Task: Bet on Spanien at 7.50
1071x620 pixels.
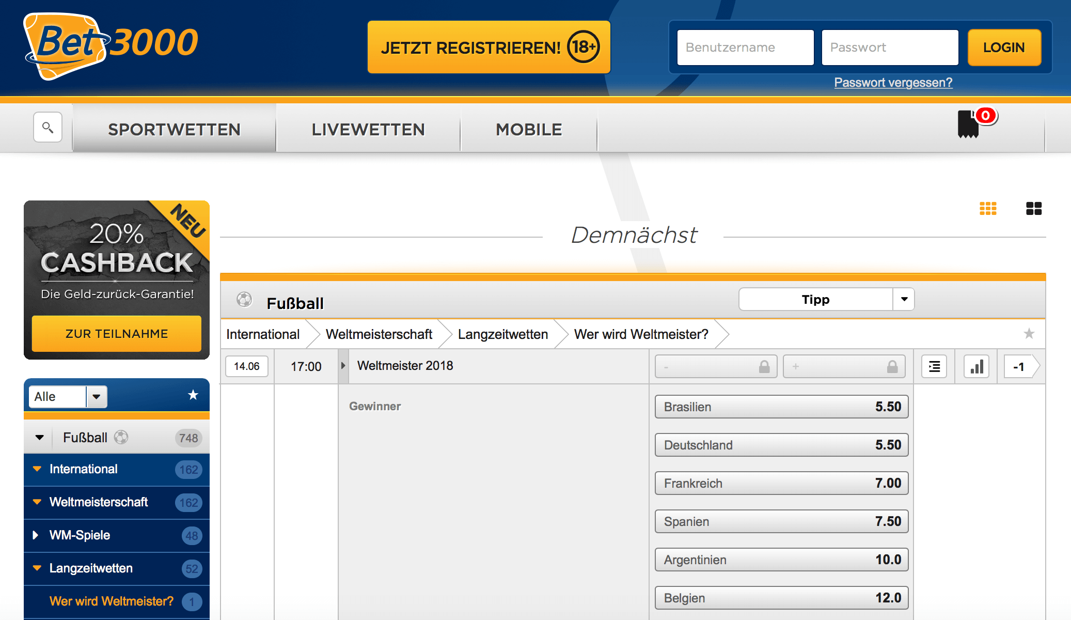Action: click(781, 521)
